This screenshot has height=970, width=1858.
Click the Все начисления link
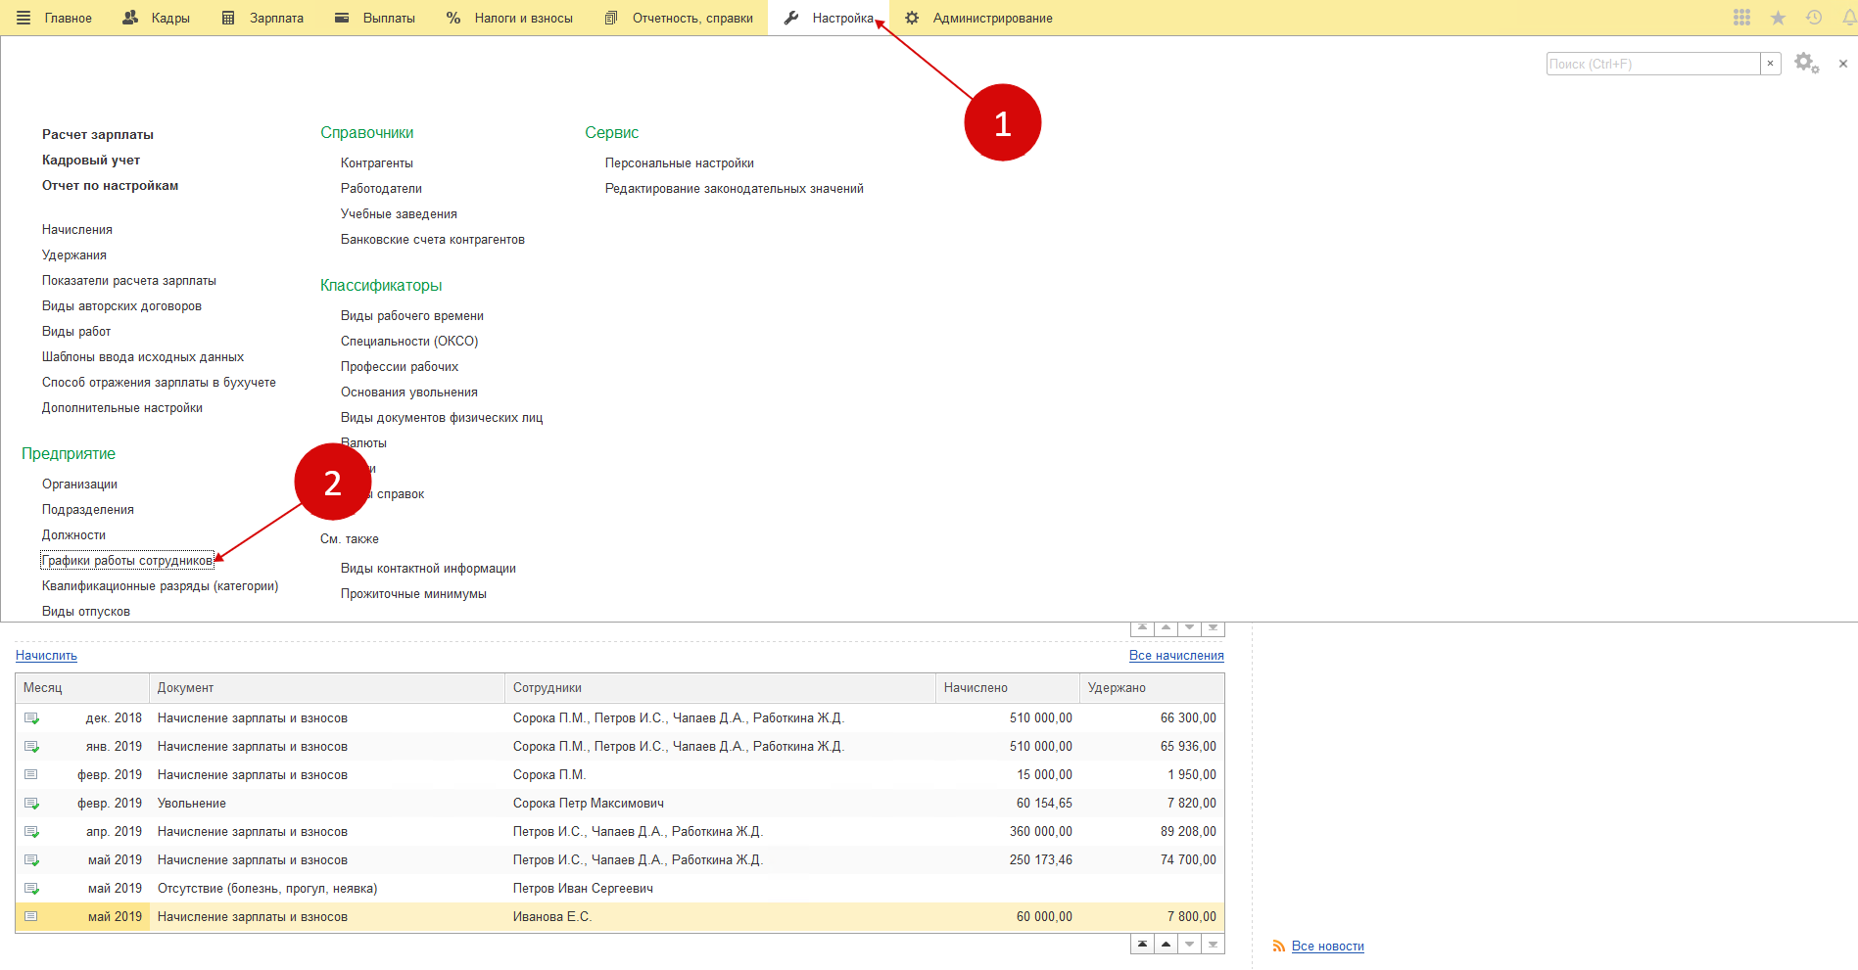tap(1176, 655)
